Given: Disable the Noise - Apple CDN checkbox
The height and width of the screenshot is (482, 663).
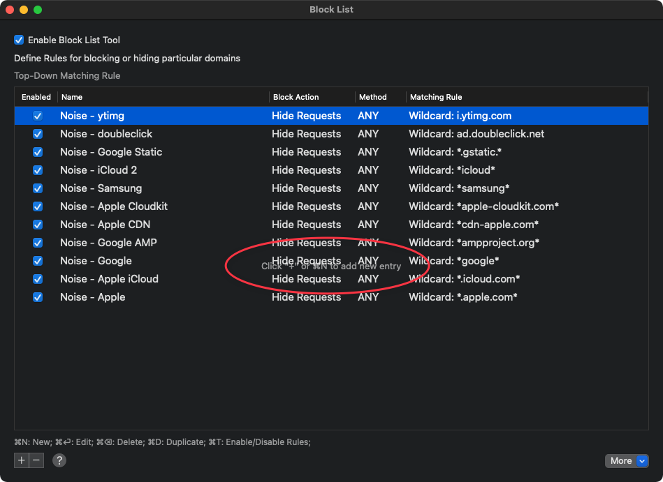Looking at the screenshot, I should pos(38,225).
